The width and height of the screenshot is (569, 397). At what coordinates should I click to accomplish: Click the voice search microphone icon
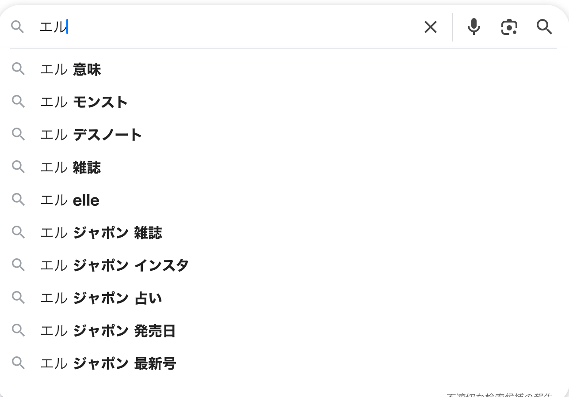coord(474,27)
